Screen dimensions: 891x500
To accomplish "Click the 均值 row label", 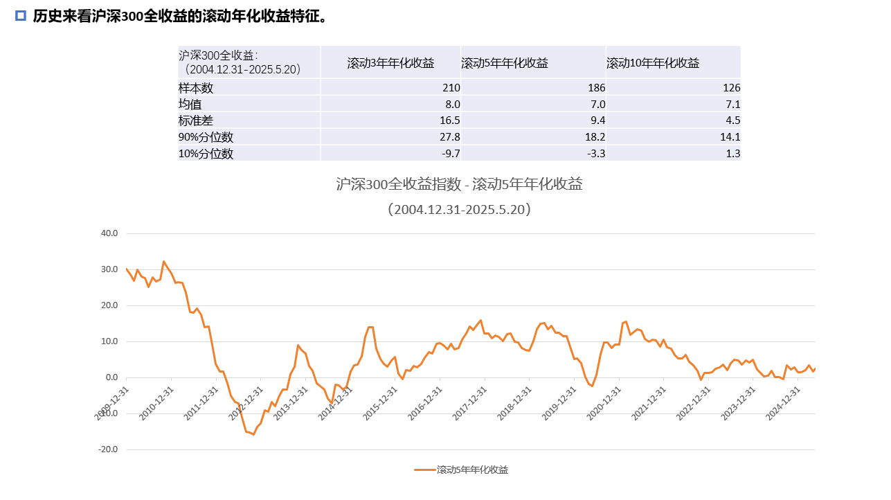I will [x=190, y=105].
